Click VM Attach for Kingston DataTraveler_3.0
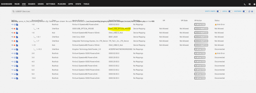The height and width of the screenshot is (93, 256). 200,49
